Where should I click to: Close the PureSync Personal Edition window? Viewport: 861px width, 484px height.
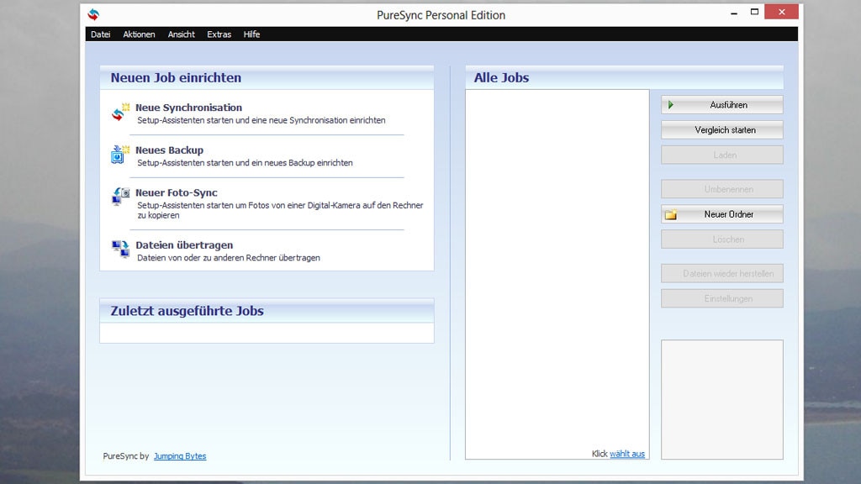(x=782, y=12)
